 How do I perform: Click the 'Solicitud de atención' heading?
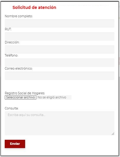[x=34, y=7]
